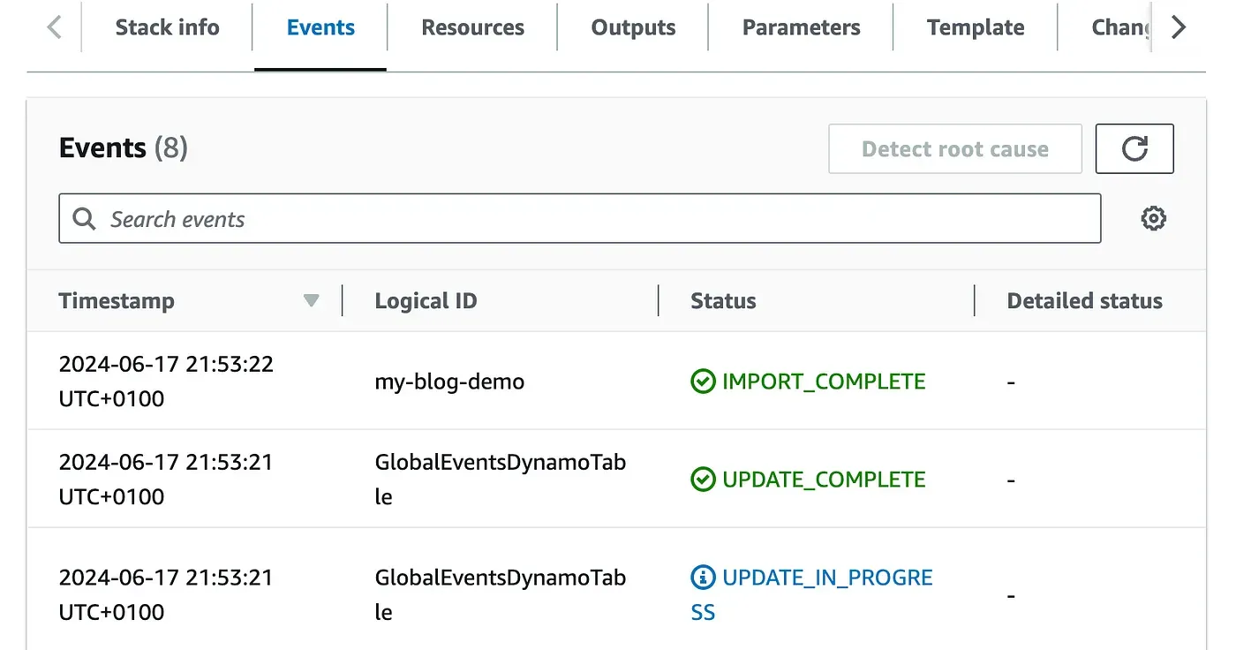This screenshot has width=1236, height=650.
Task: Switch to the Stack info tab
Action: coord(167,27)
